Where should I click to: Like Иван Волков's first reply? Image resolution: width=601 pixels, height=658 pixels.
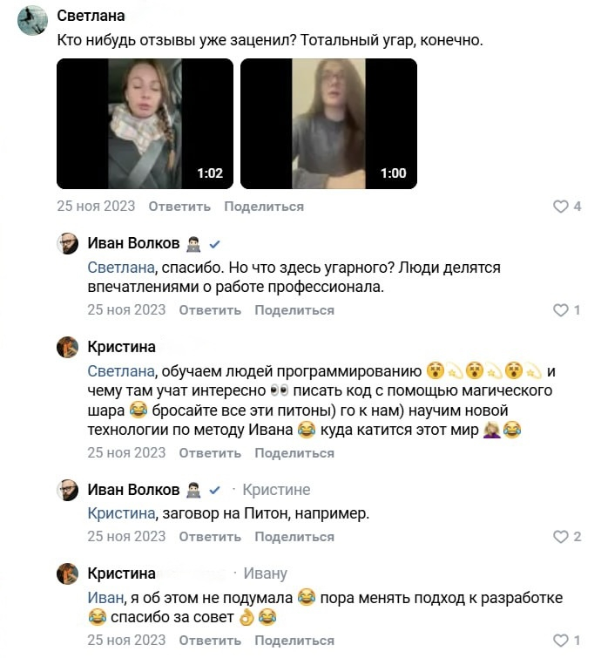coord(561,310)
